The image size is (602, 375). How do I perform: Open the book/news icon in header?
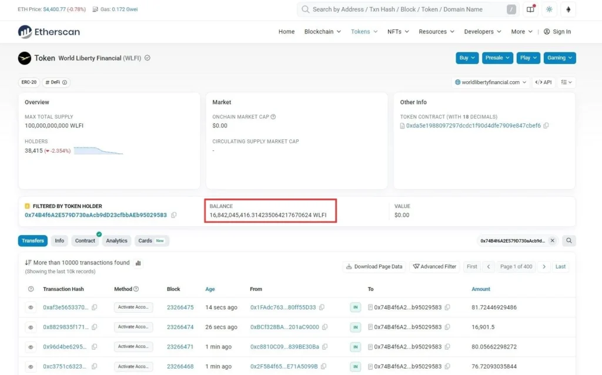click(530, 9)
